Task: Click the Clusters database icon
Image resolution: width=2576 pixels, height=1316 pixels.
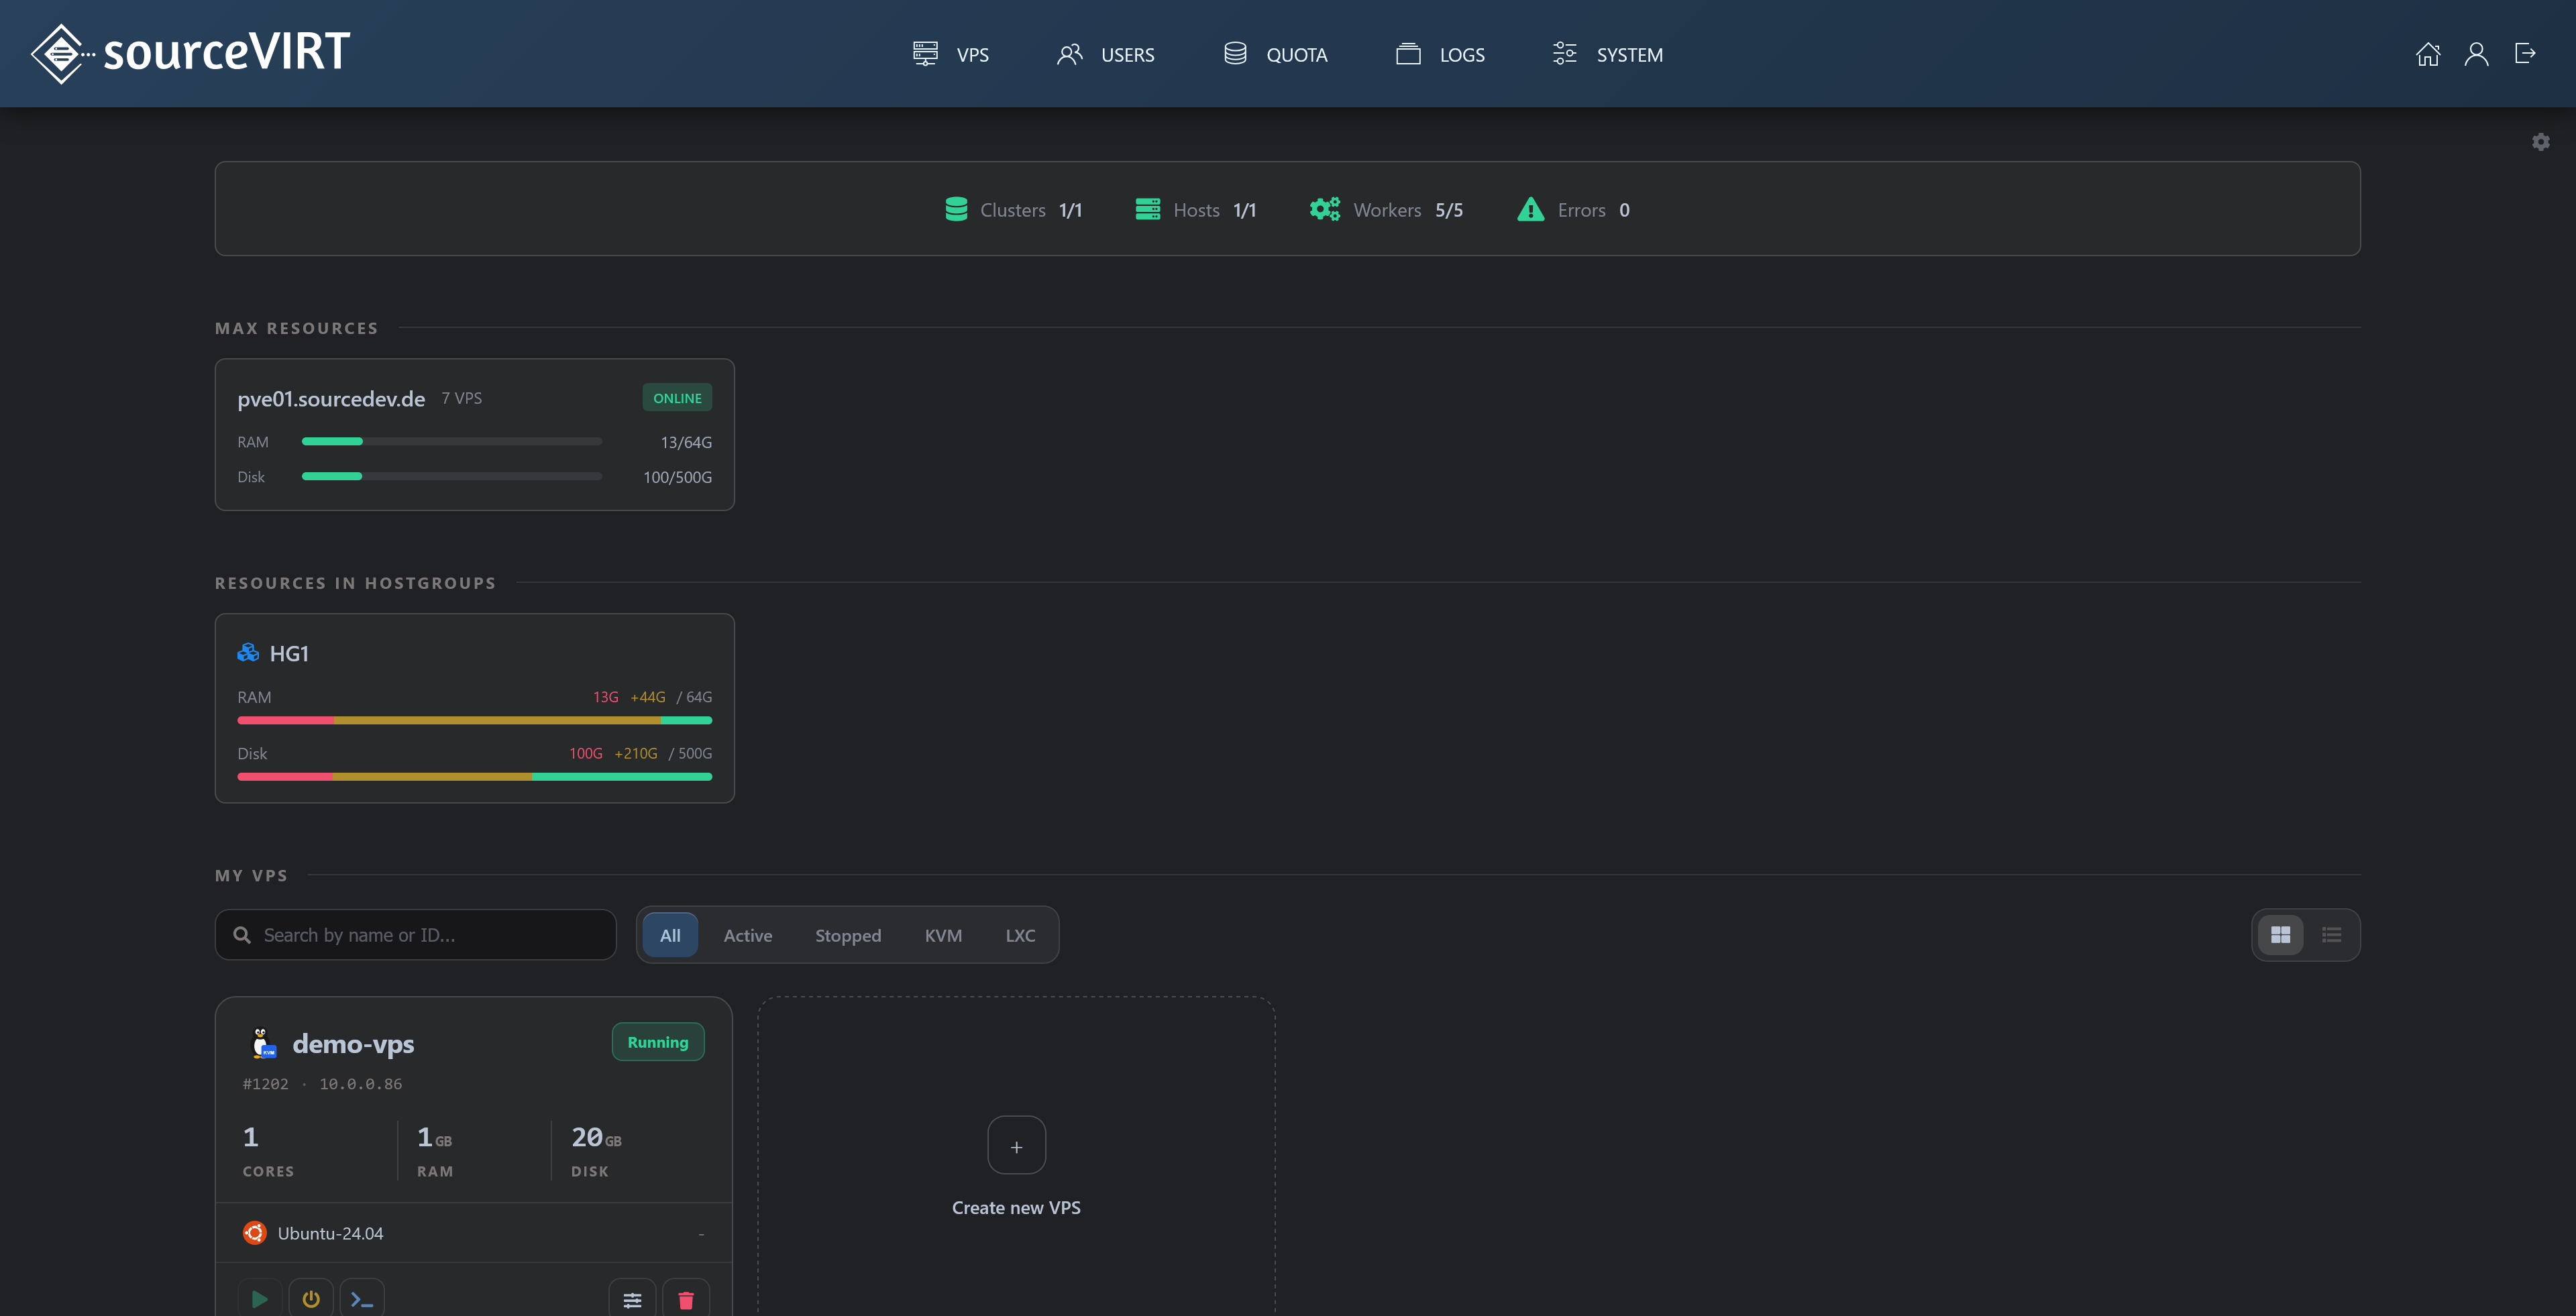Action: (956, 209)
